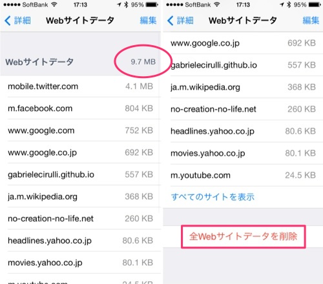
Task: Tap battery icon in left status bar
Action: (152, 5)
